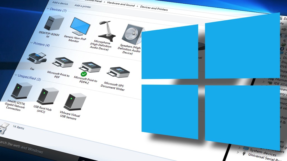Image resolution: width=287 pixels, height=161 pixels.
Task: Collapse the Devices (7) group chevron
Action: (x=48, y=9)
